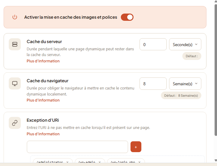The width and height of the screenshot is (217, 166).
Task: Click the server cache Défaut badge
Action: pyautogui.click(x=192, y=56)
